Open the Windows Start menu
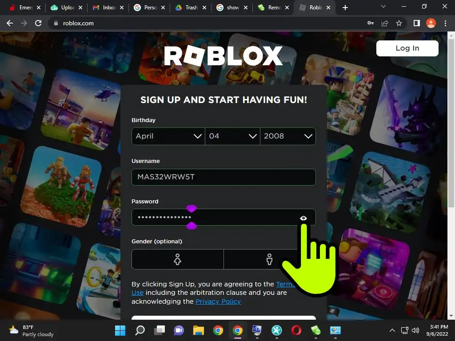 120,330
